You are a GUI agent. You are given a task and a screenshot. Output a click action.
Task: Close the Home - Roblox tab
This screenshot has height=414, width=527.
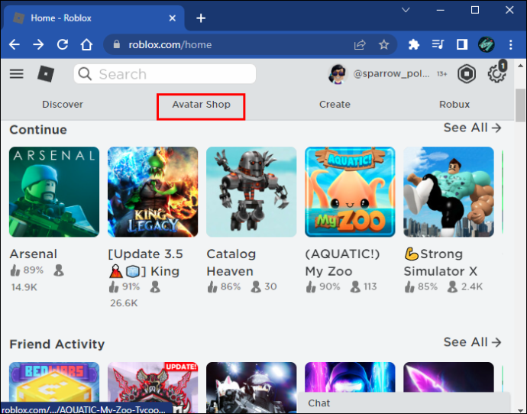pos(173,18)
